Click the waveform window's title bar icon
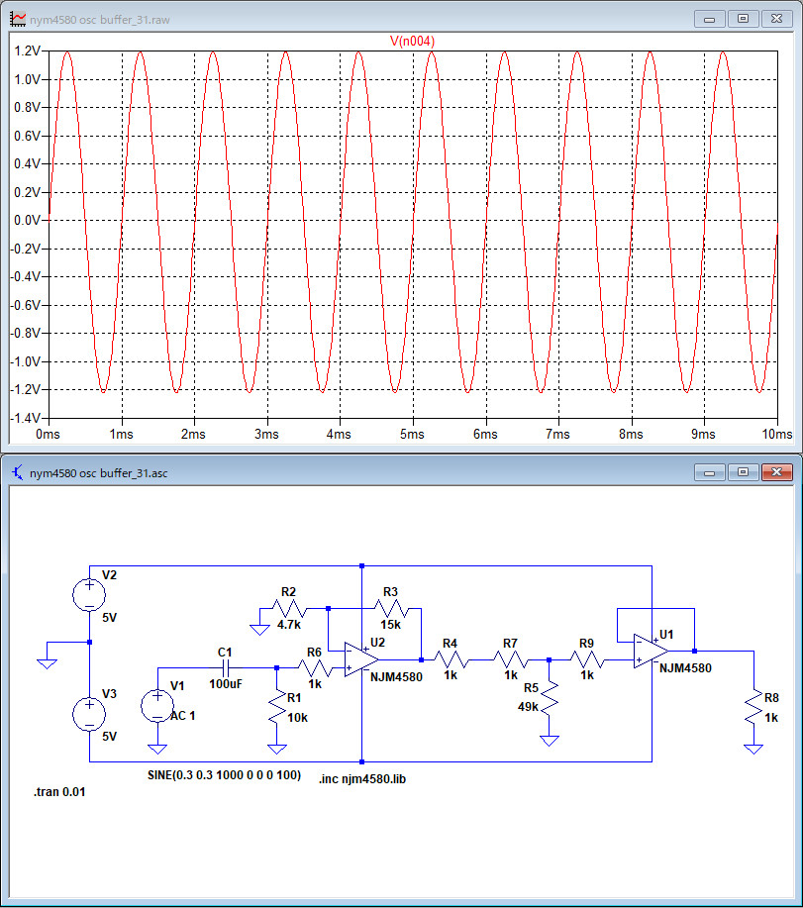This screenshot has width=803, height=908. pyautogui.click(x=17, y=19)
